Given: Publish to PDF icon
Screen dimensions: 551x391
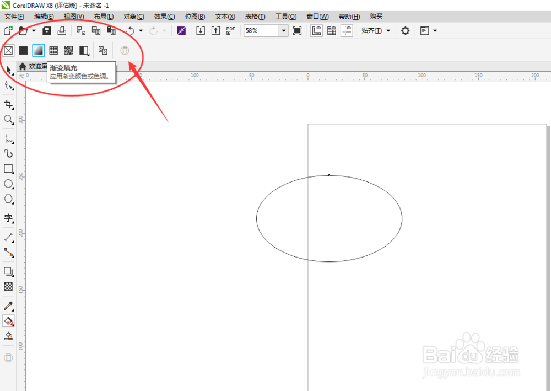Looking at the screenshot, I should [230, 30].
